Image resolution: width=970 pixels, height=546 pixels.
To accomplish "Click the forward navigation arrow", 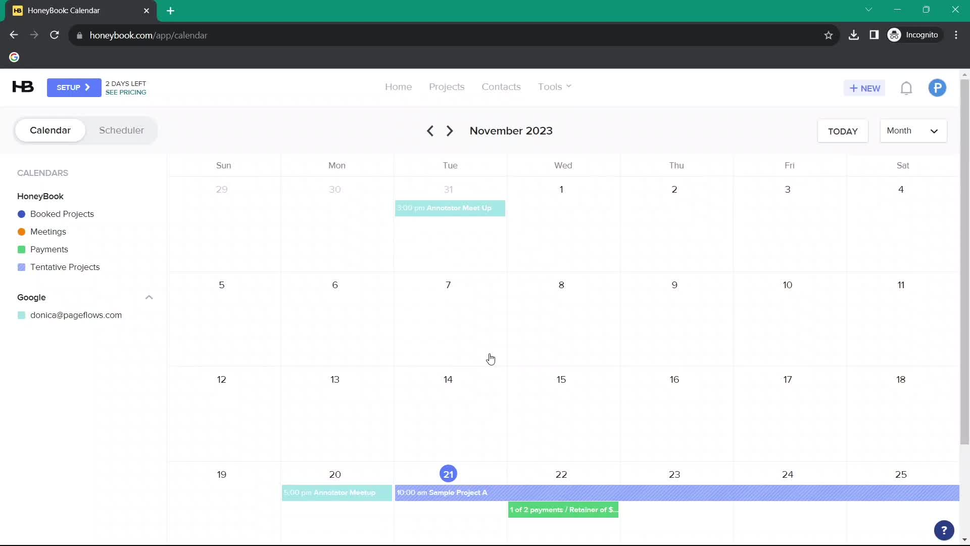I will tap(450, 130).
